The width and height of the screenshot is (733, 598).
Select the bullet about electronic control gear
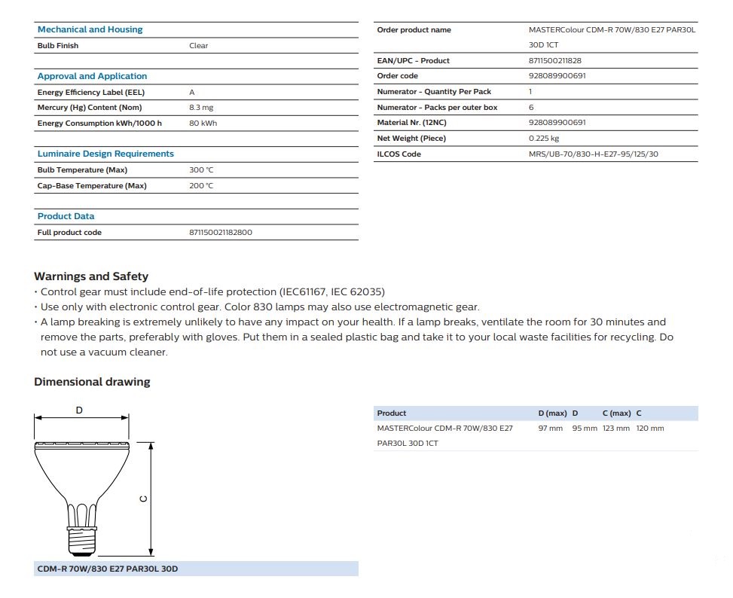point(257,307)
